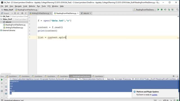Open the Window menu
The image size is (180, 101).
[55, 6]
